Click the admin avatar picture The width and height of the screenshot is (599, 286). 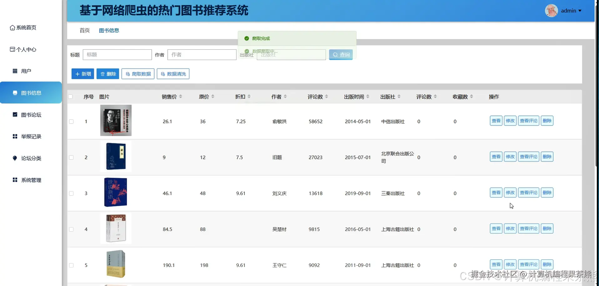(551, 11)
